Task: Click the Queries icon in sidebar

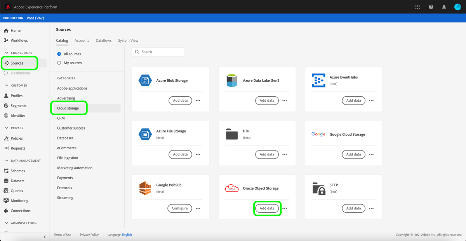Action: 6,191
